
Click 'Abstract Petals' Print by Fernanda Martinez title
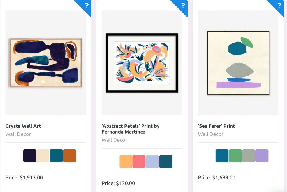[x=131, y=129]
